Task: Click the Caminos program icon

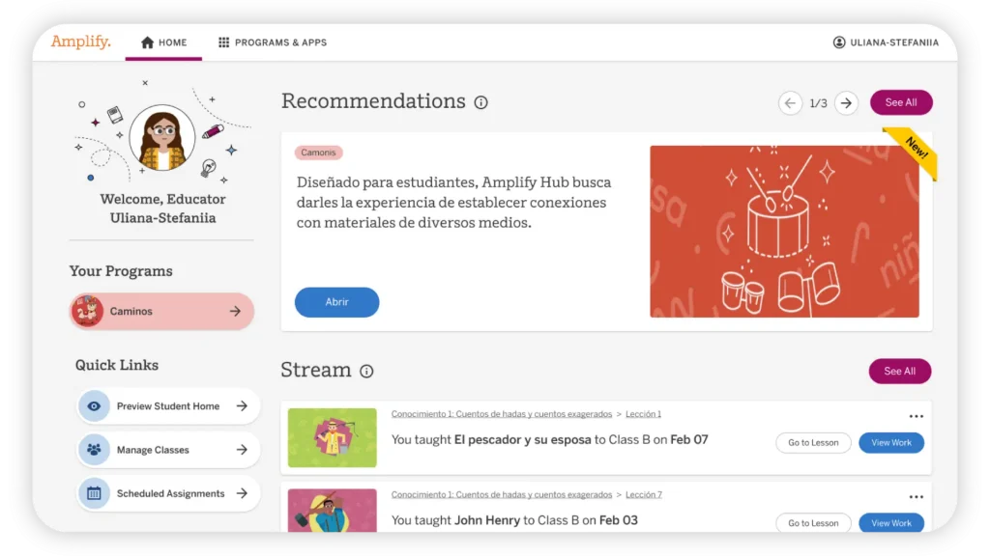Action: click(87, 311)
